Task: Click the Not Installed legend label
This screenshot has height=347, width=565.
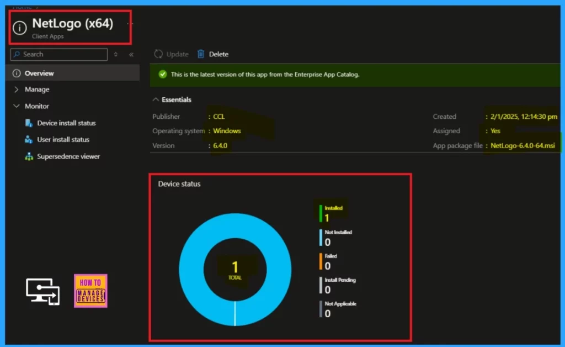Action: pyautogui.click(x=338, y=232)
